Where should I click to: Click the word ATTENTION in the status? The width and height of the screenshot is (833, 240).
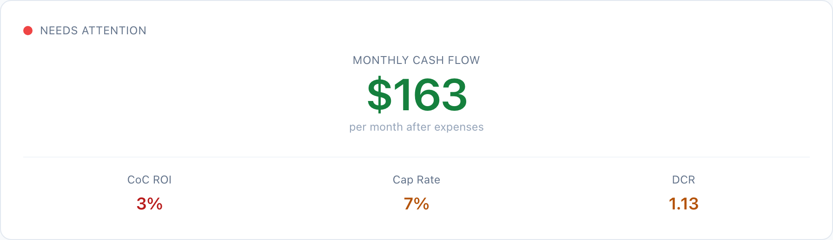pyautogui.click(x=114, y=31)
